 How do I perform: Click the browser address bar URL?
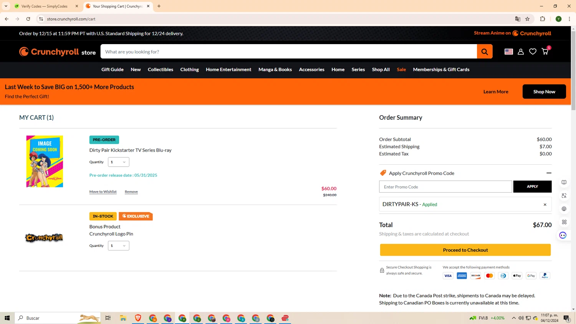pos(71,19)
